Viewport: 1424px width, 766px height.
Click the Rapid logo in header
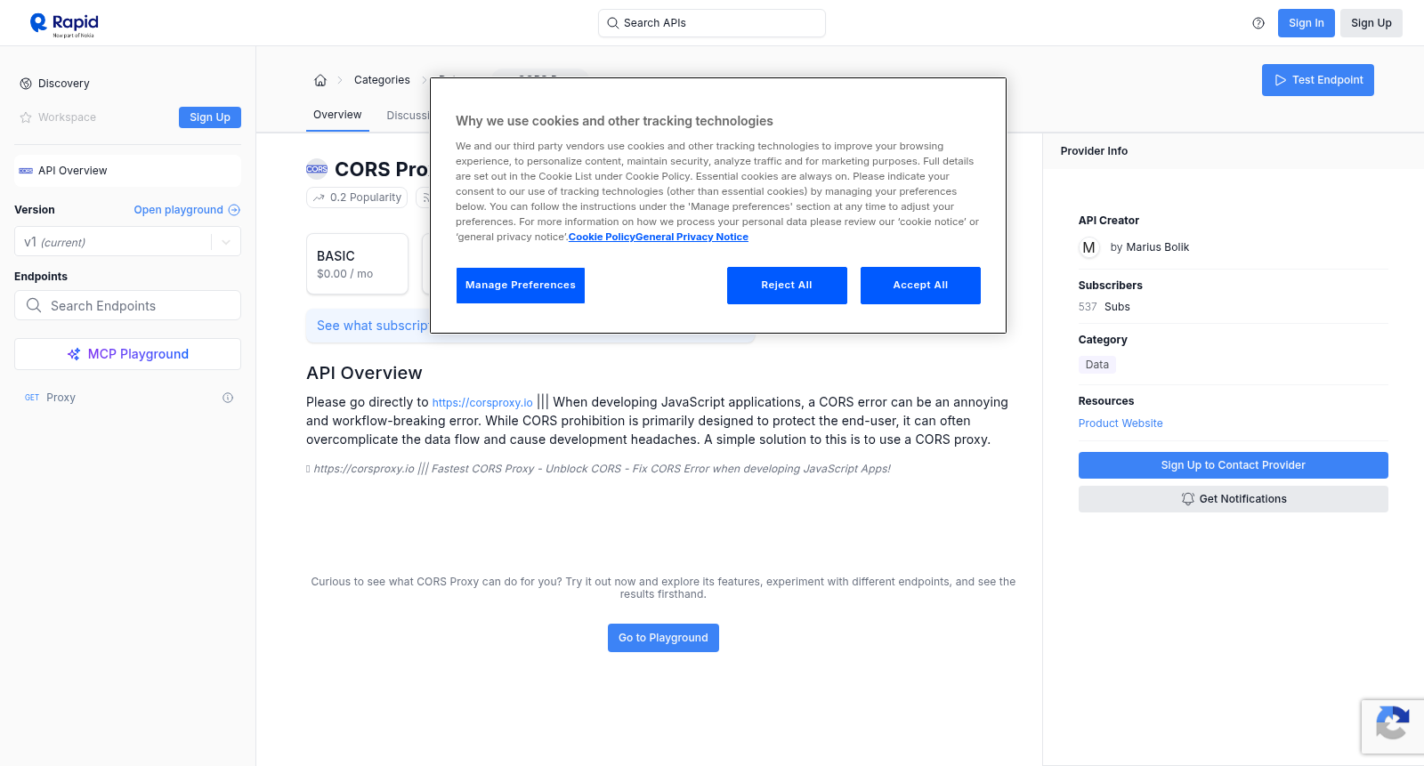coord(64,24)
